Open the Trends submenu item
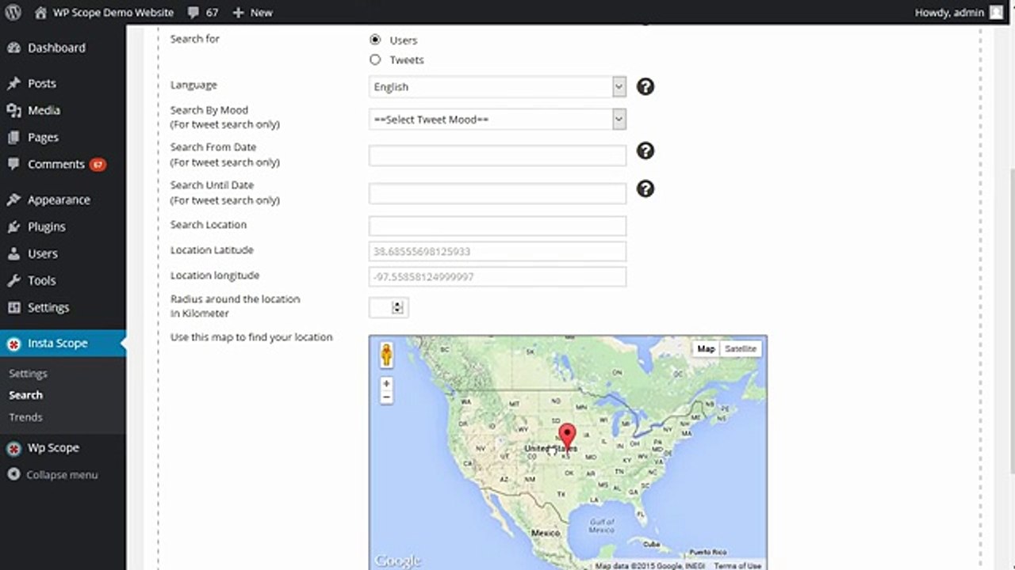This screenshot has height=570, width=1015. (x=25, y=417)
